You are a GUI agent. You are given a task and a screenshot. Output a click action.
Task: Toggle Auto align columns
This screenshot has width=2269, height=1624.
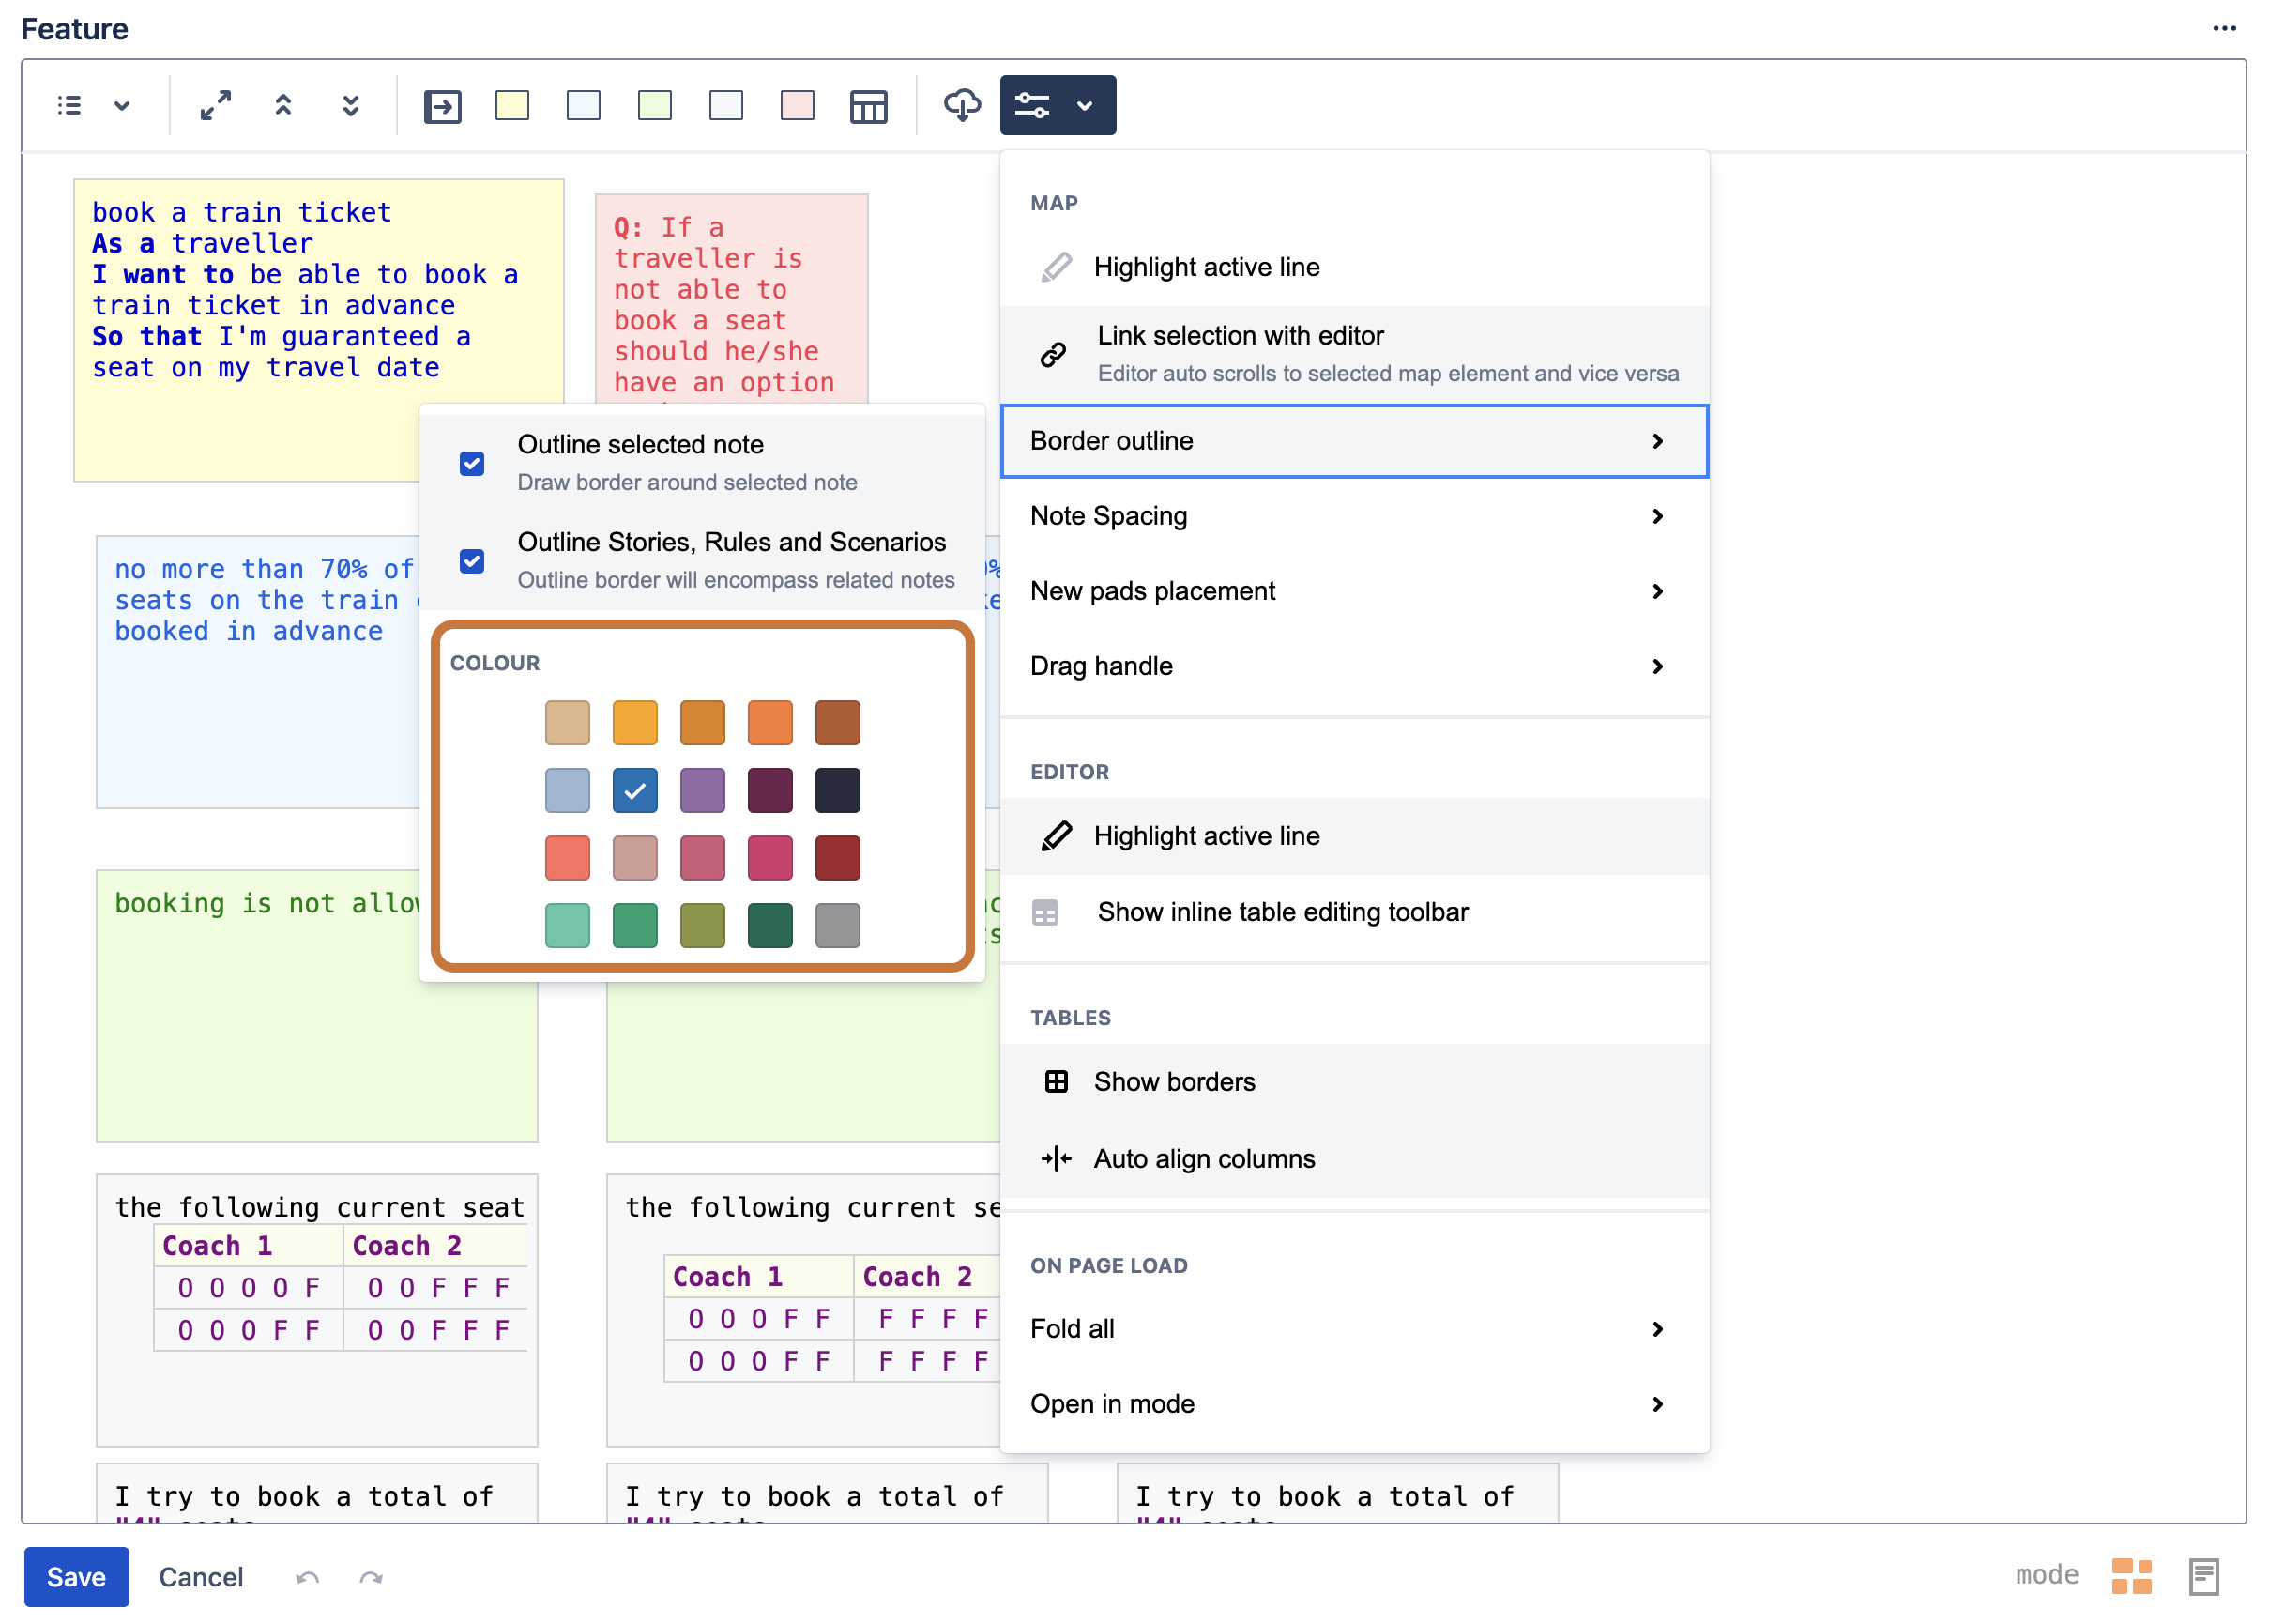pos(1354,1159)
